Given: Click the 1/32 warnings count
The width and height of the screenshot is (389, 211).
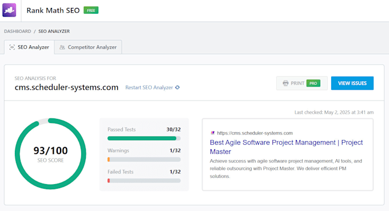Looking at the screenshot, I should [175, 150].
